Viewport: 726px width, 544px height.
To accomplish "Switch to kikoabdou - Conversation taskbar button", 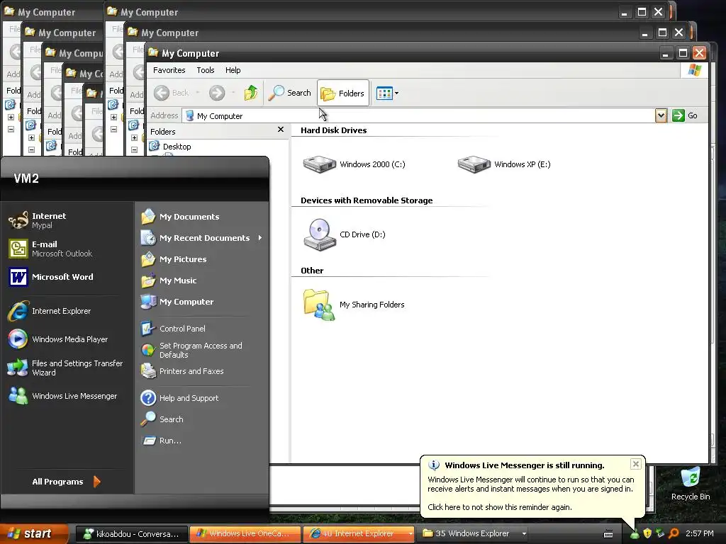I will pyautogui.click(x=131, y=534).
